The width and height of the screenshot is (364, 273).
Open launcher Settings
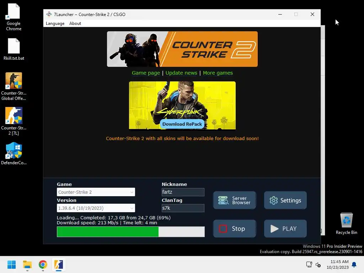point(285,200)
